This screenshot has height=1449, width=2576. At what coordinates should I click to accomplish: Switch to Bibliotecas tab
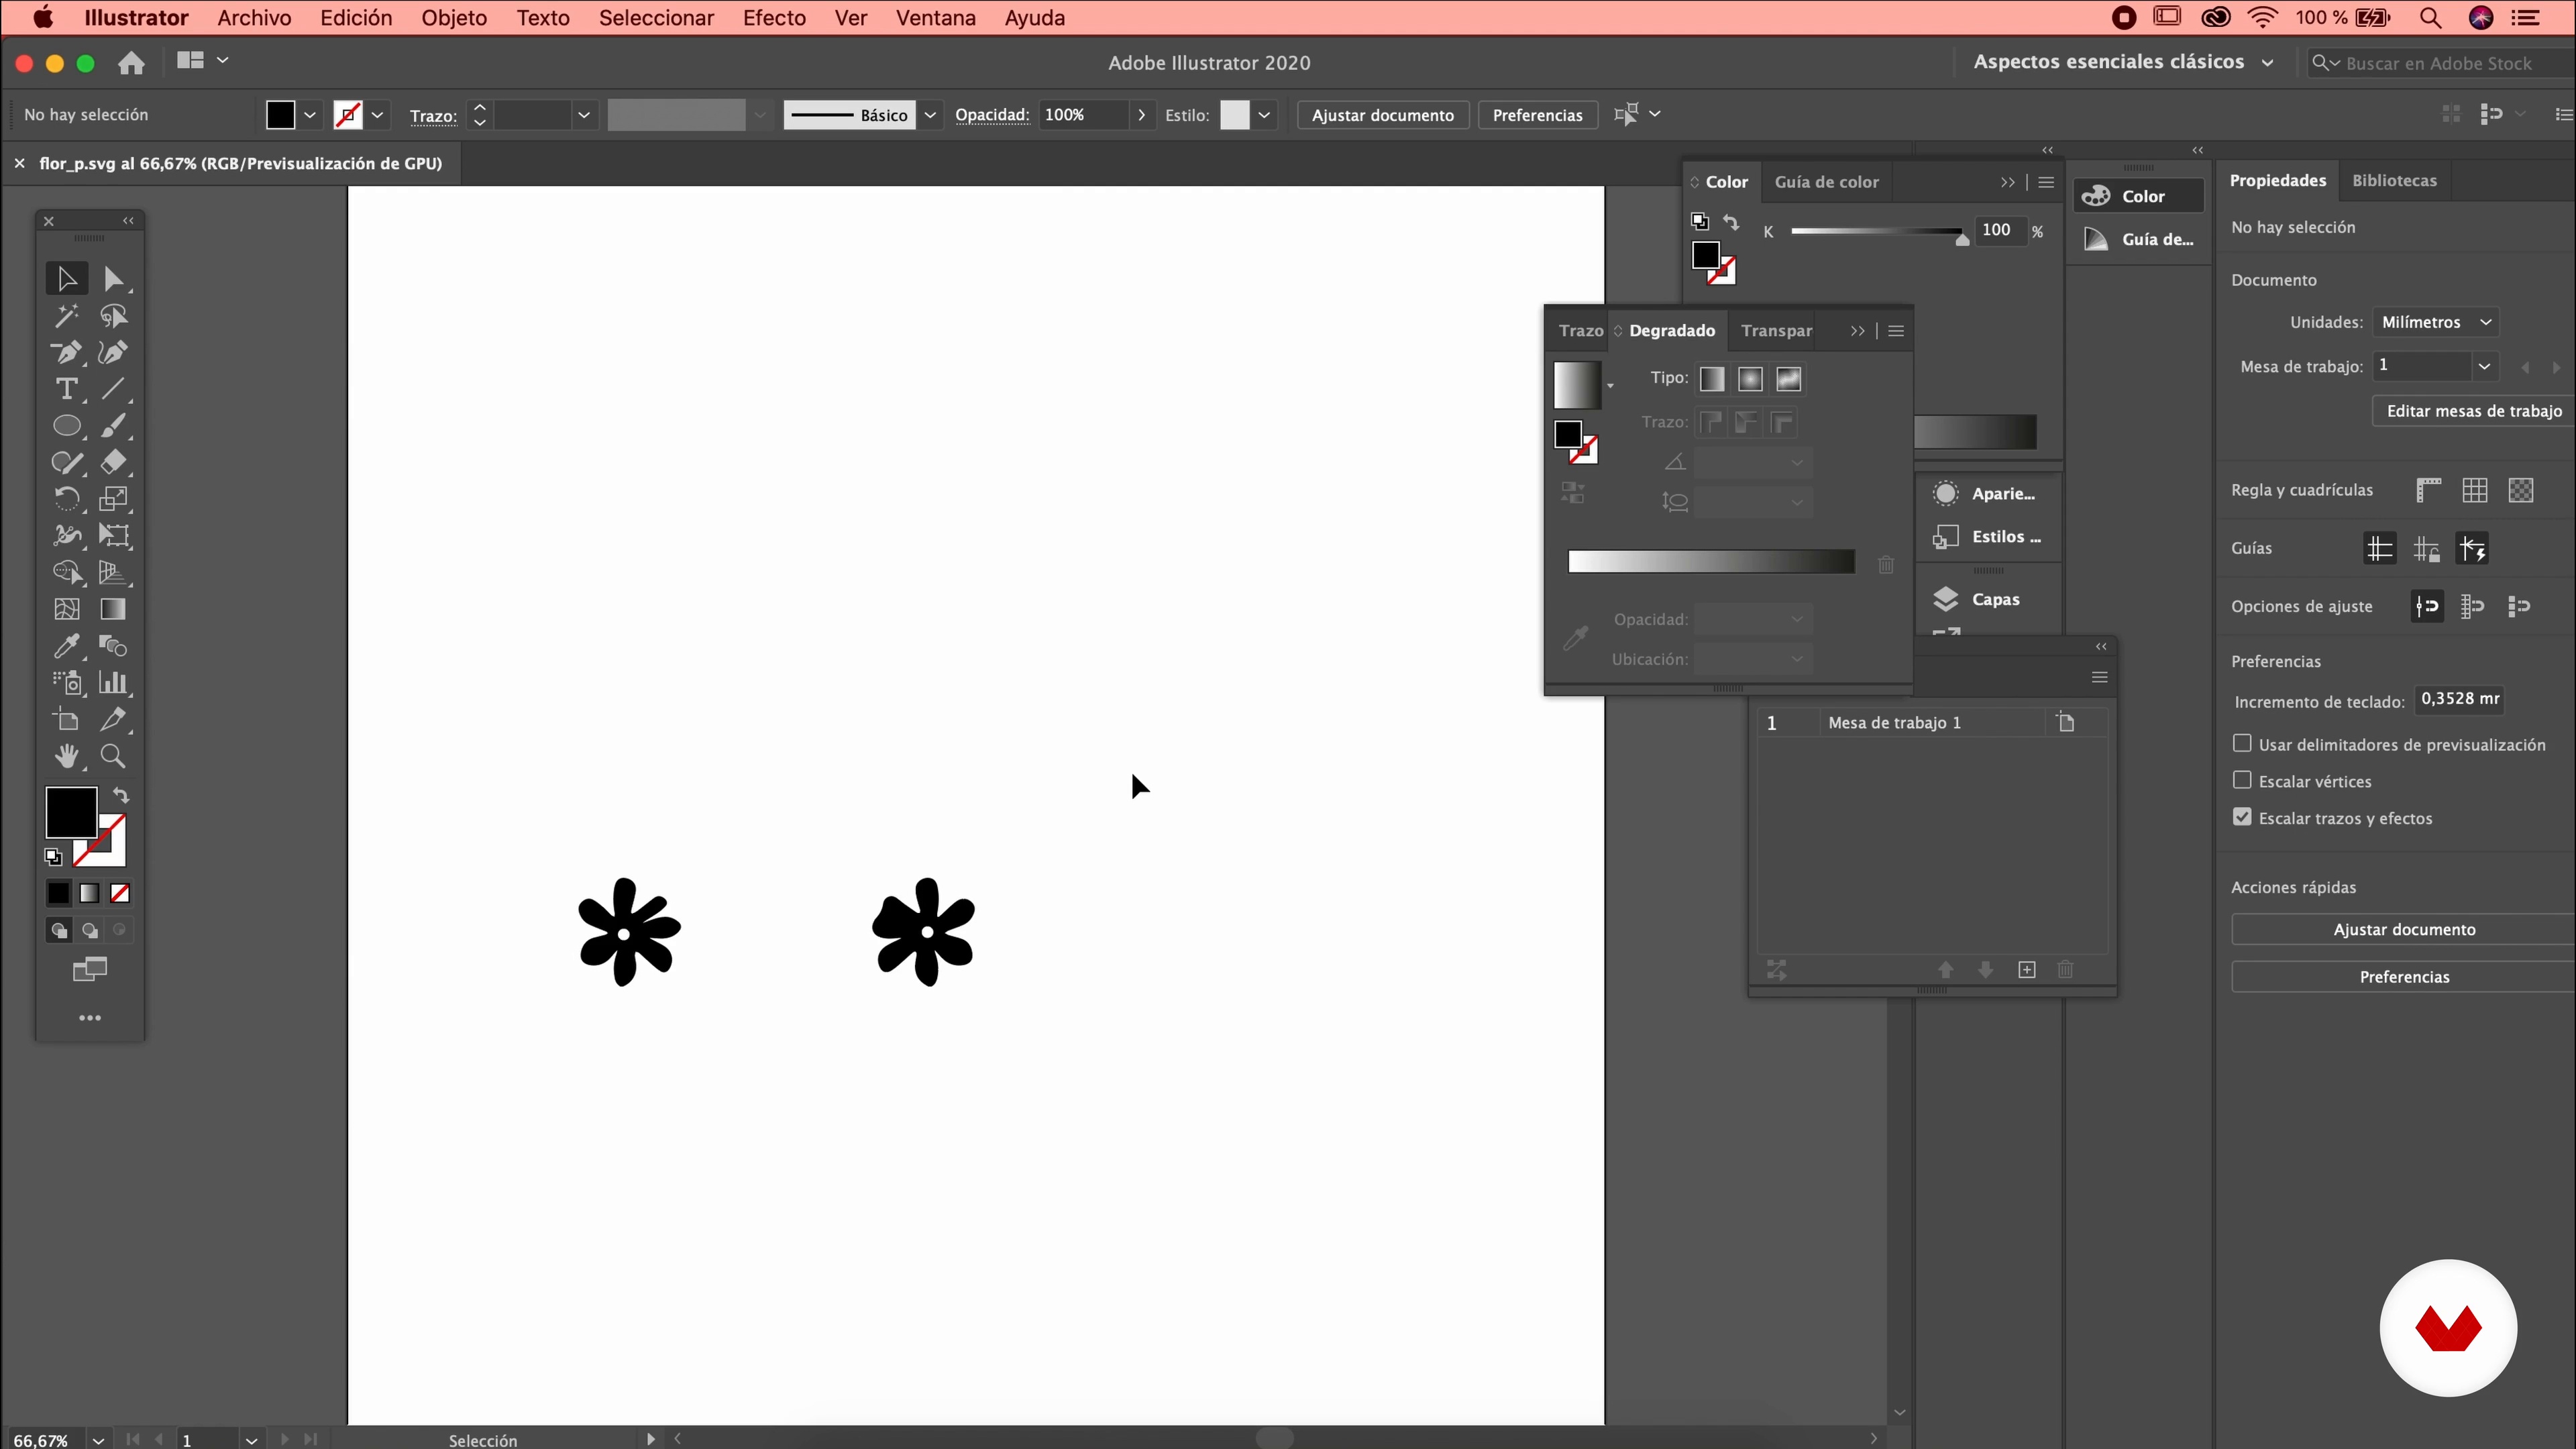coord(2394,180)
